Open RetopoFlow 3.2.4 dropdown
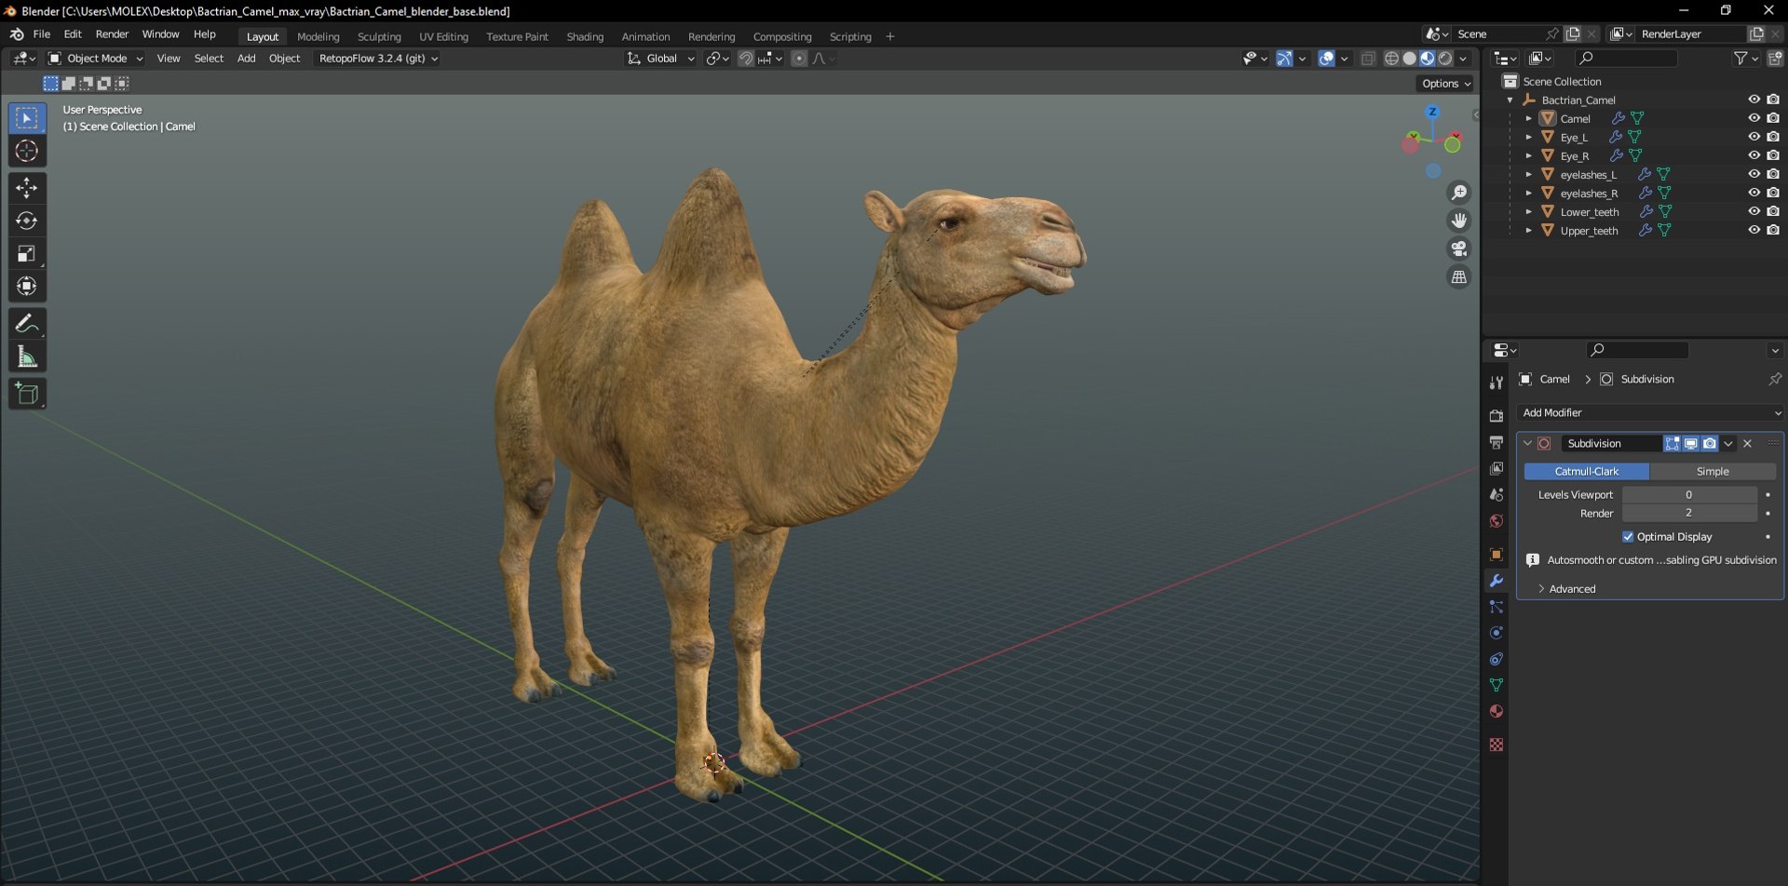 377,58
